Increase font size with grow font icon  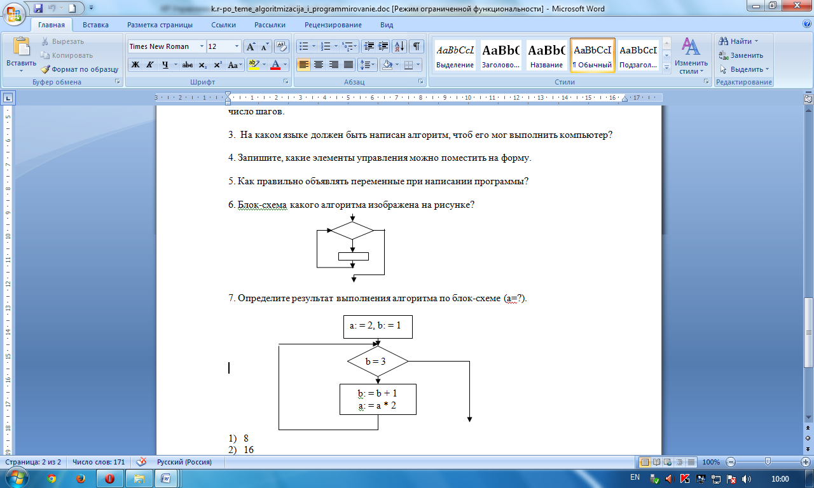pyautogui.click(x=251, y=46)
